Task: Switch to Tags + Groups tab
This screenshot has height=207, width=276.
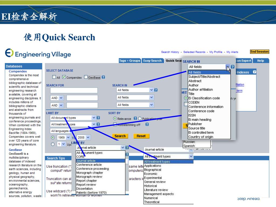Action: pos(130,61)
